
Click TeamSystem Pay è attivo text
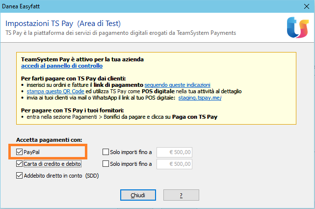(82, 59)
